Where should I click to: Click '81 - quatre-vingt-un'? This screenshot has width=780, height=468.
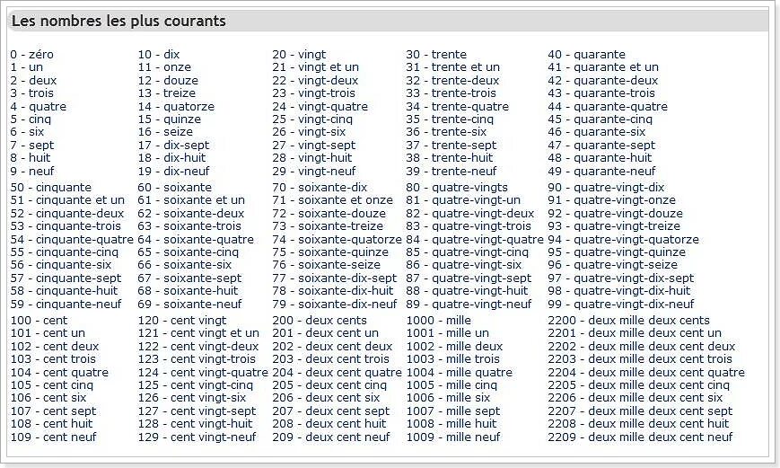[463, 200]
